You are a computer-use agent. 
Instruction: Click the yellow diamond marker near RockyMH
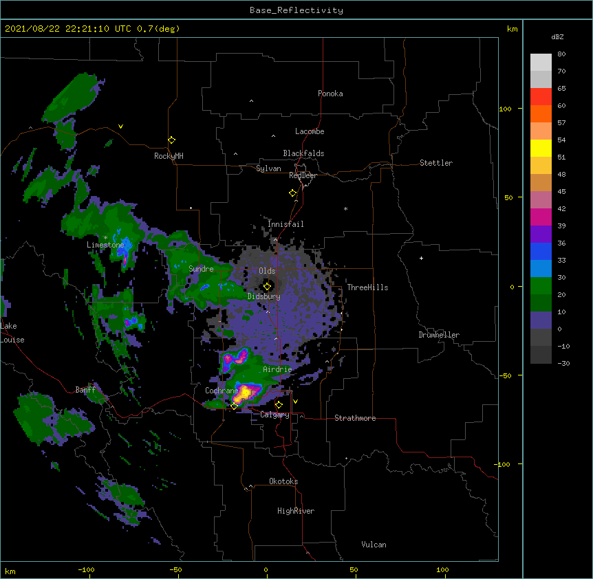pyautogui.click(x=171, y=140)
